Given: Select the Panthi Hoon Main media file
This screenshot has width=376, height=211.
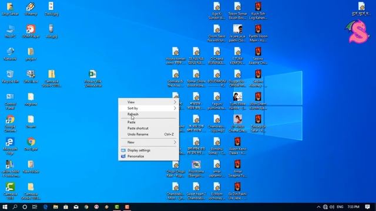Looking at the screenshot, I should [258, 33].
